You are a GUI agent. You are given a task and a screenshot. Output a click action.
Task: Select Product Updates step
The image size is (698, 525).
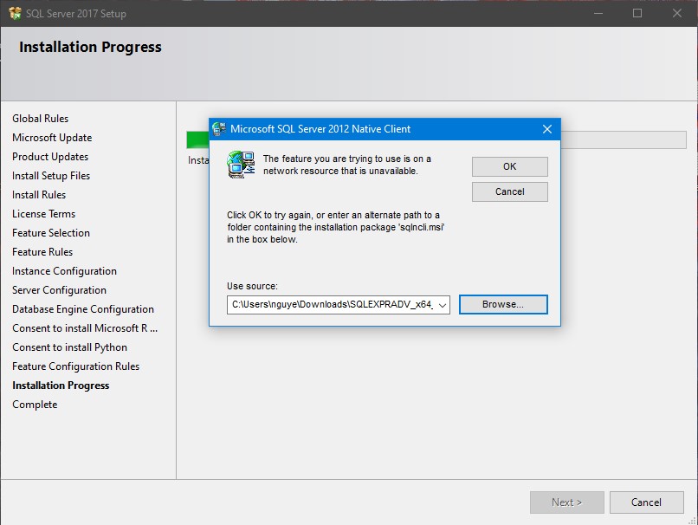[x=50, y=157]
